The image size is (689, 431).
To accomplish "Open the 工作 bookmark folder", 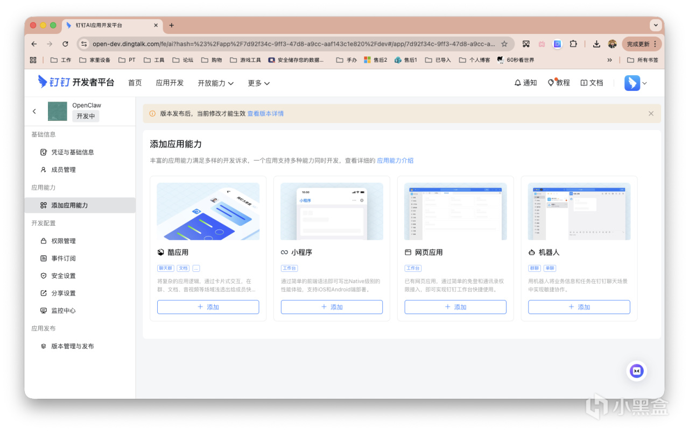I will (x=61, y=60).
